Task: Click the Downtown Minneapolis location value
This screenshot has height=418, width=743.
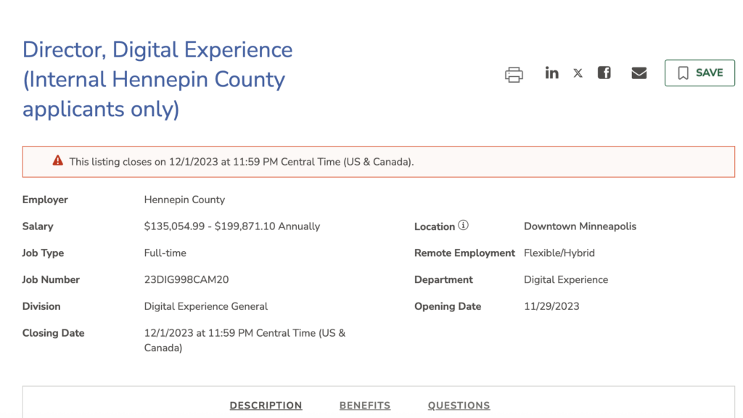Action: pyautogui.click(x=580, y=226)
